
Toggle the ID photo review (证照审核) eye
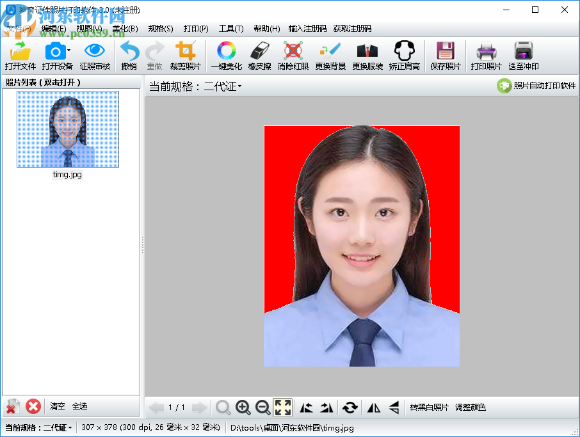click(x=95, y=56)
